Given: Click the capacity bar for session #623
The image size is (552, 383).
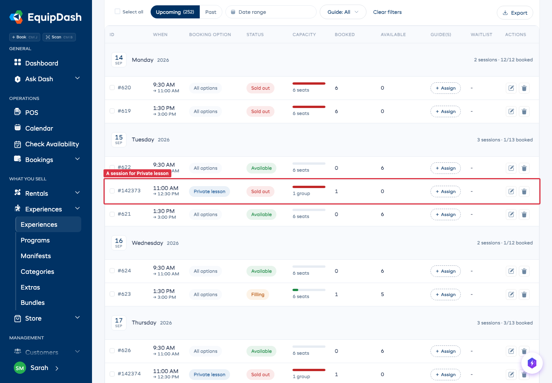Looking at the screenshot, I should [x=309, y=290].
